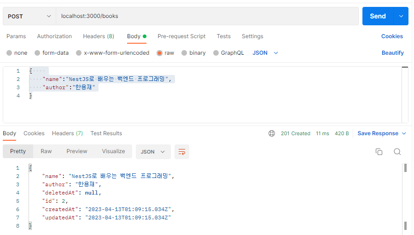The width and height of the screenshot is (414, 235).
Task: Choose x-www-form-urlencoded body type
Action: (112, 53)
